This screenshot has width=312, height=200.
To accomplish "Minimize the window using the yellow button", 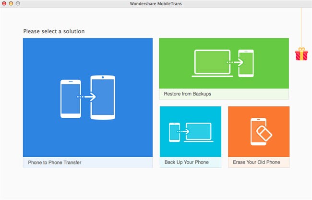I will [x=11, y=3].
